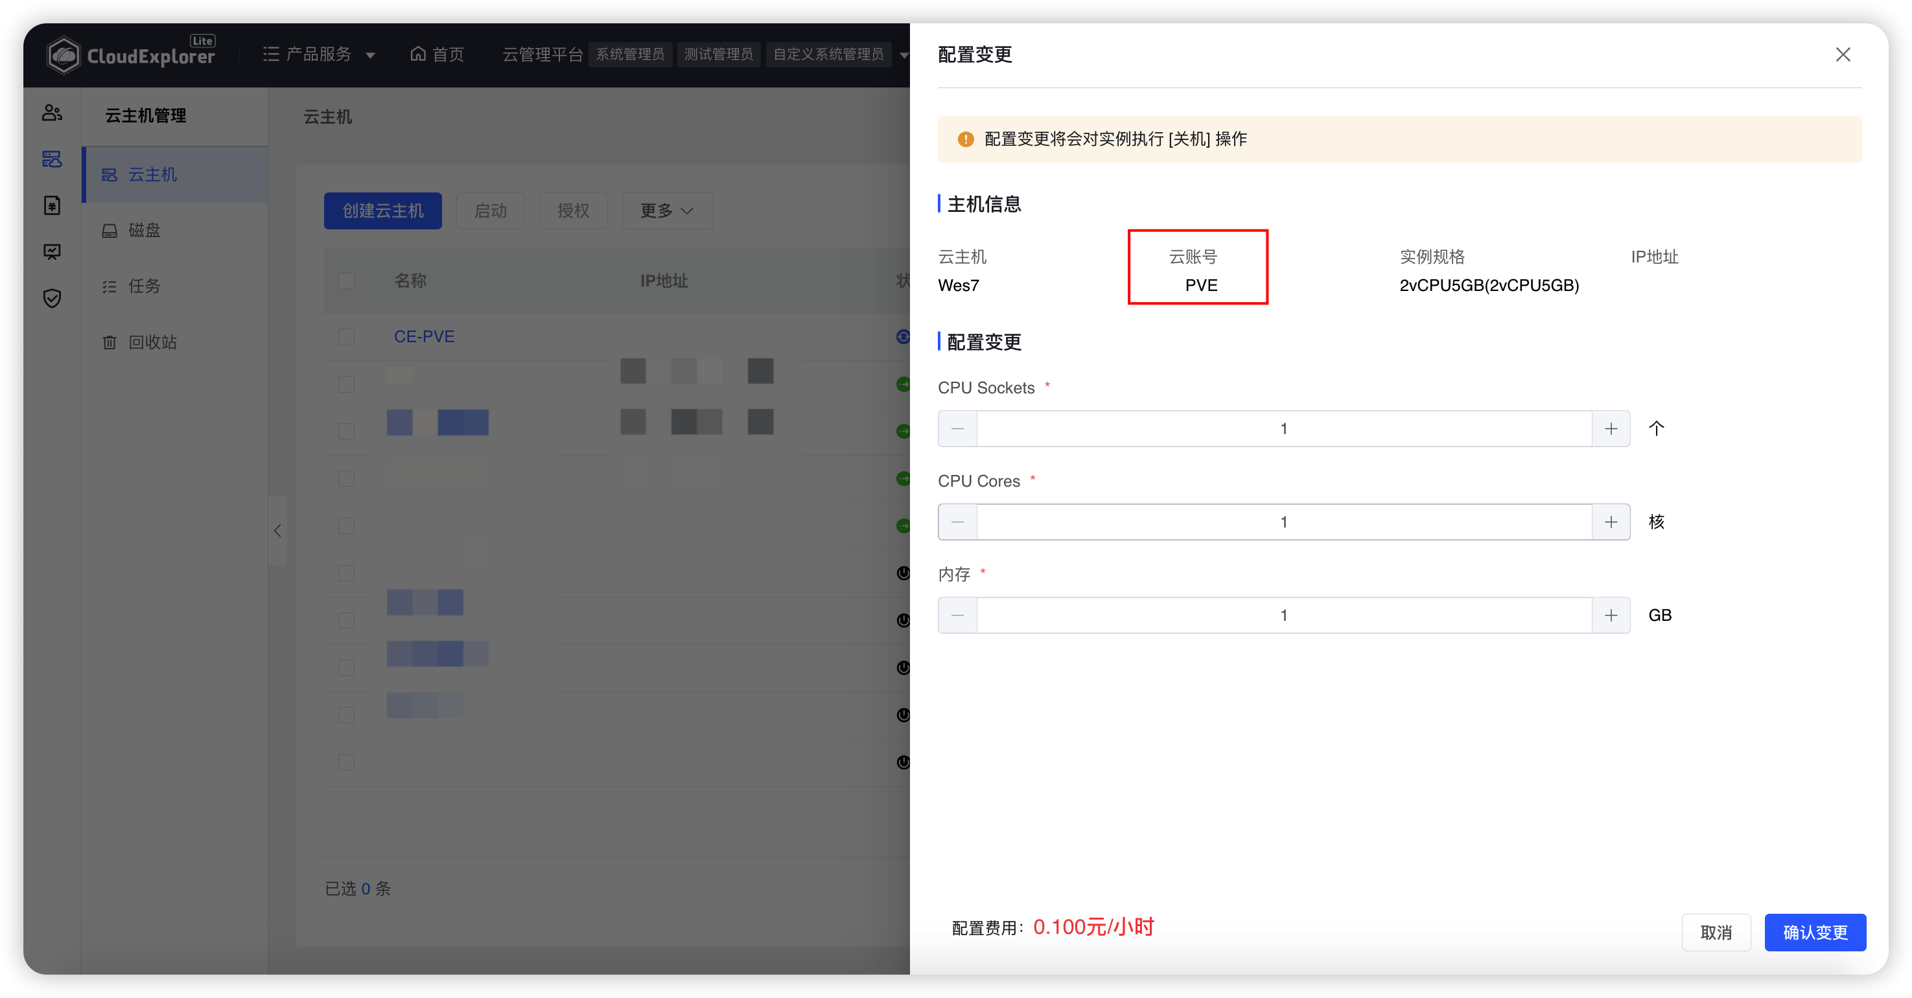The image size is (1912, 998).
Task: Open the cloud host management sidebar icon
Action: (x=52, y=159)
